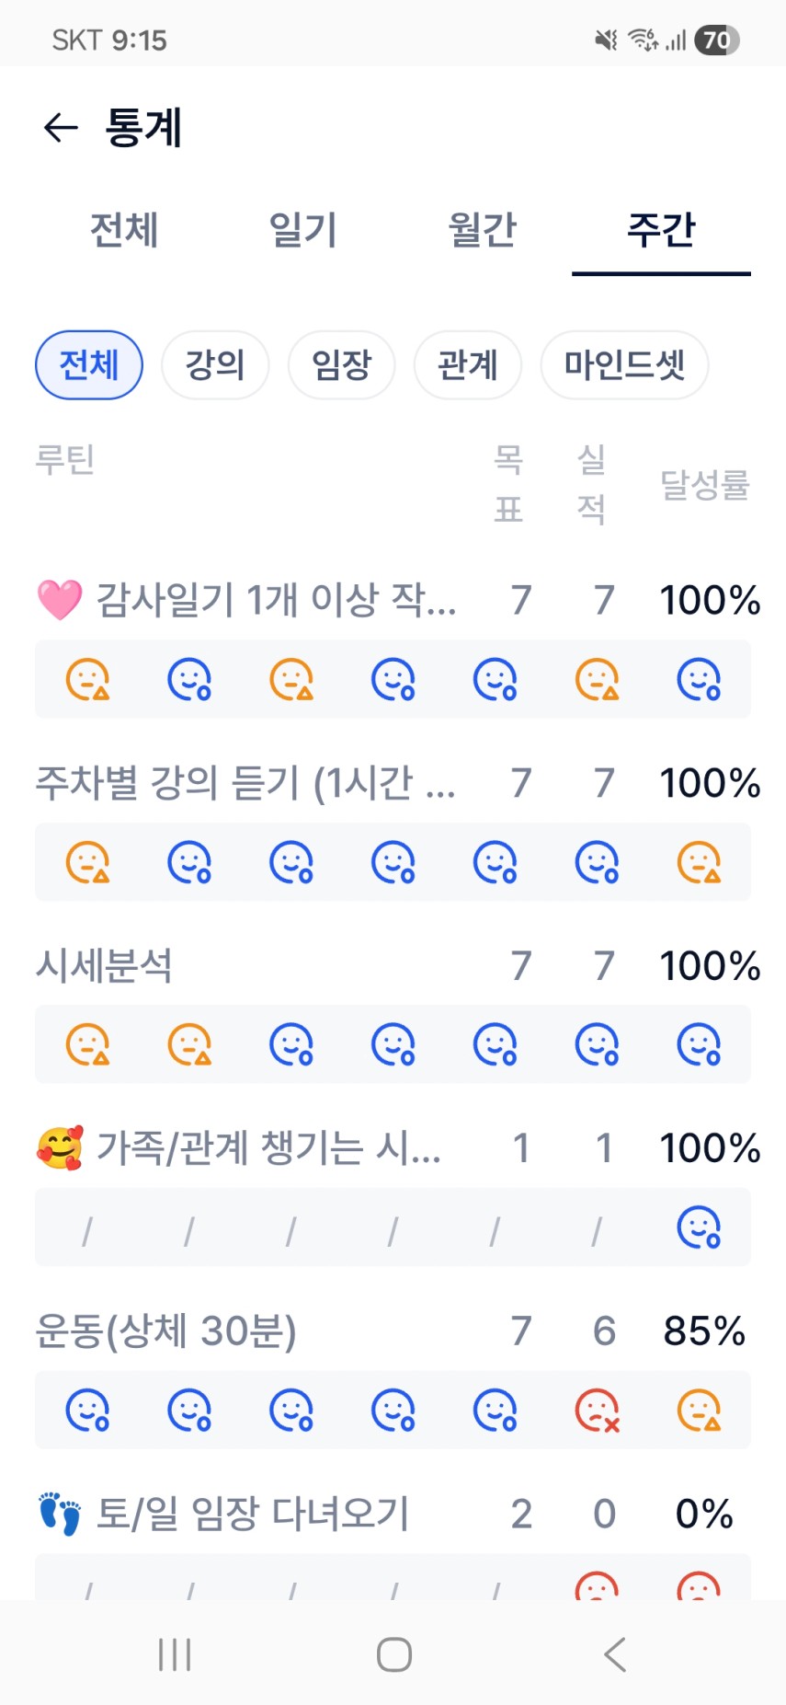
Task: Tap the second orange face in 시세분석 row
Action: point(189,1044)
